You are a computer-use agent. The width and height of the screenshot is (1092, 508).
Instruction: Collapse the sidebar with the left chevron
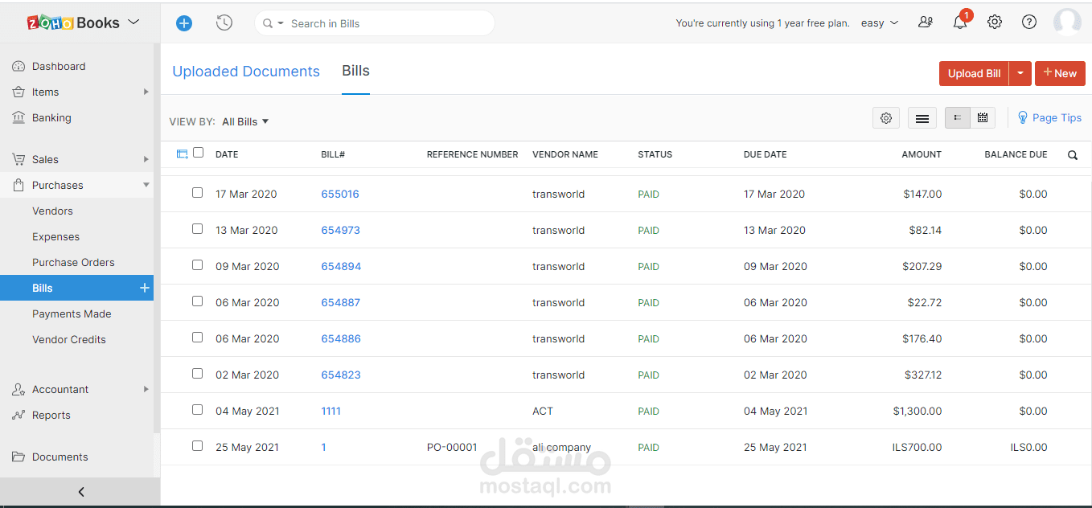(x=80, y=492)
